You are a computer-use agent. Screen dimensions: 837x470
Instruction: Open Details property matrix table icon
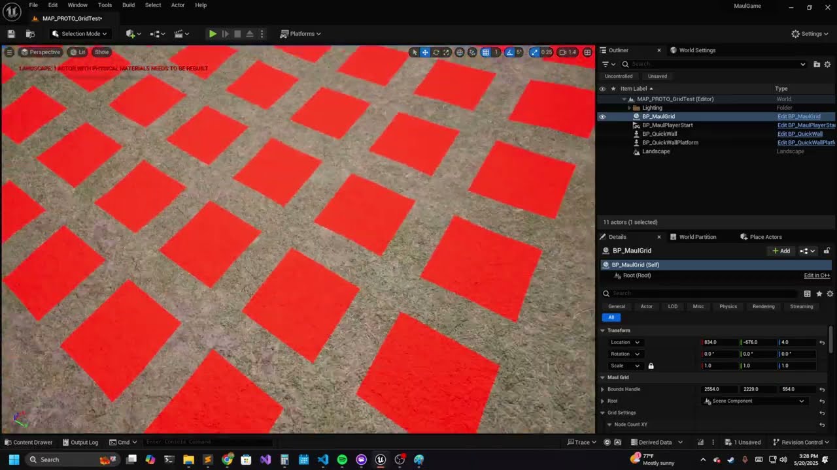807,294
